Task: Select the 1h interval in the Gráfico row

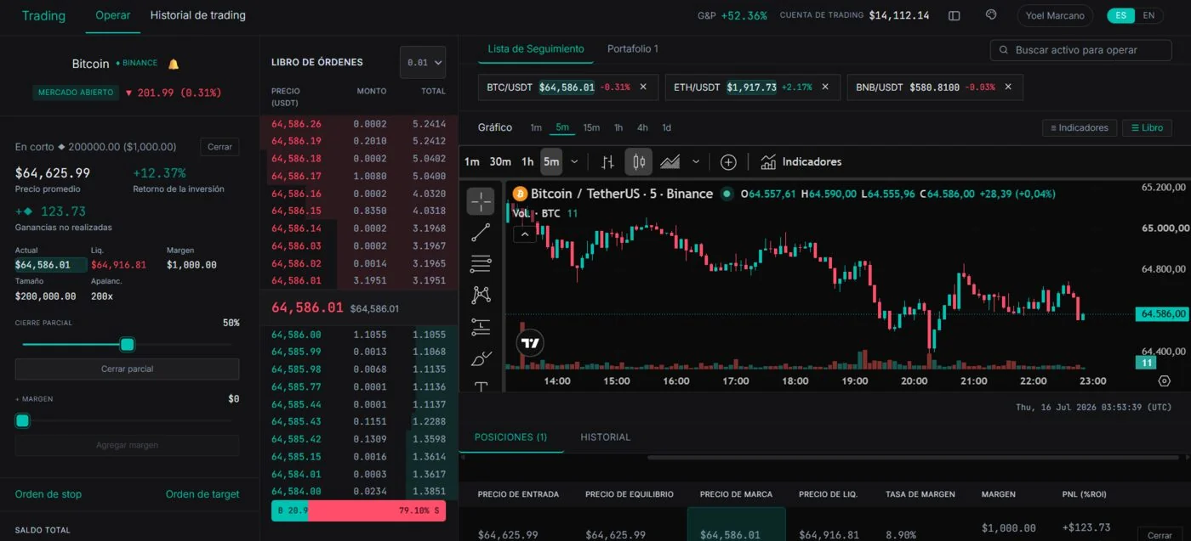Action: 618,127
